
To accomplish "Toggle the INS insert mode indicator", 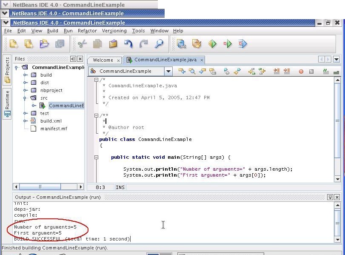I will click(x=120, y=187).
